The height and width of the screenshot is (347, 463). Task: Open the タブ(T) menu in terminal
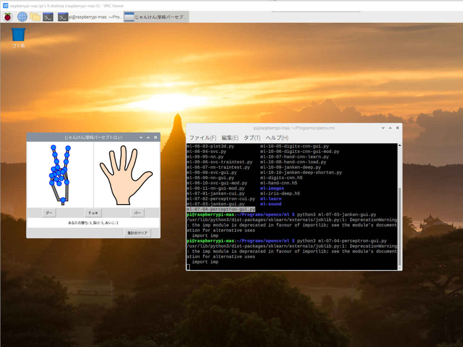click(x=252, y=138)
